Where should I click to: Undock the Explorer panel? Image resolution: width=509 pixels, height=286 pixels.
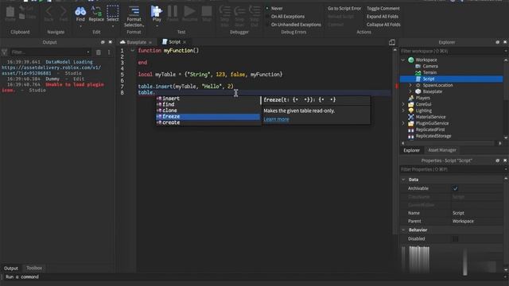(x=498, y=42)
